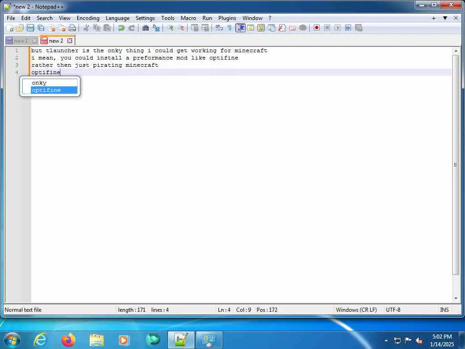The height and width of the screenshot is (349, 465).
Task: Close the new 1 tab with its X
Action: [35, 40]
